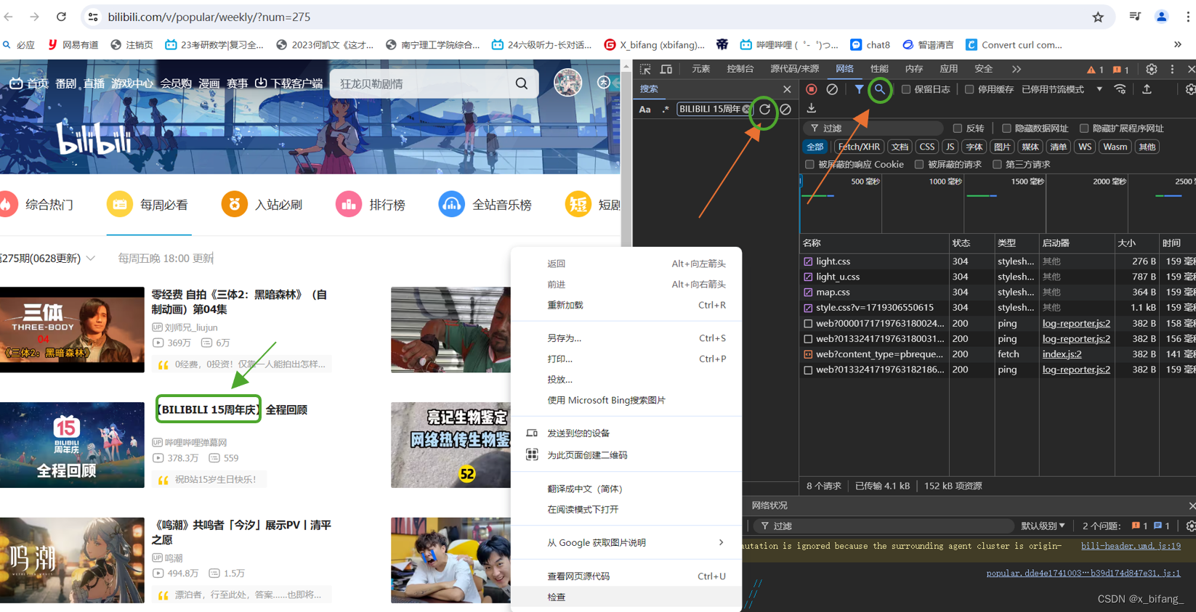Screen dimensions: 1196x612
Task: Check the 反转 filter checkbox
Action: (958, 128)
